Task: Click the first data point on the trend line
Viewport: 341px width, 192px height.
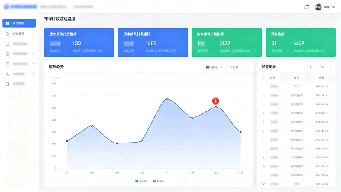Action: [x=67, y=141]
